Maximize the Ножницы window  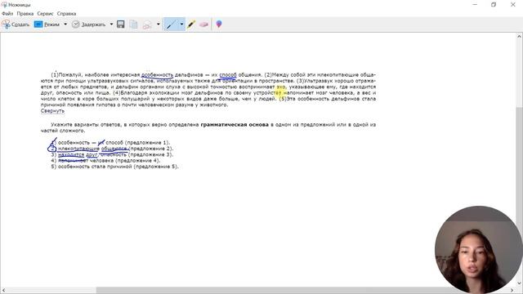point(494,5)
